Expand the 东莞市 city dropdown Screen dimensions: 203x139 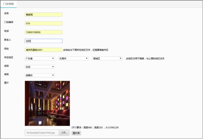73,58
